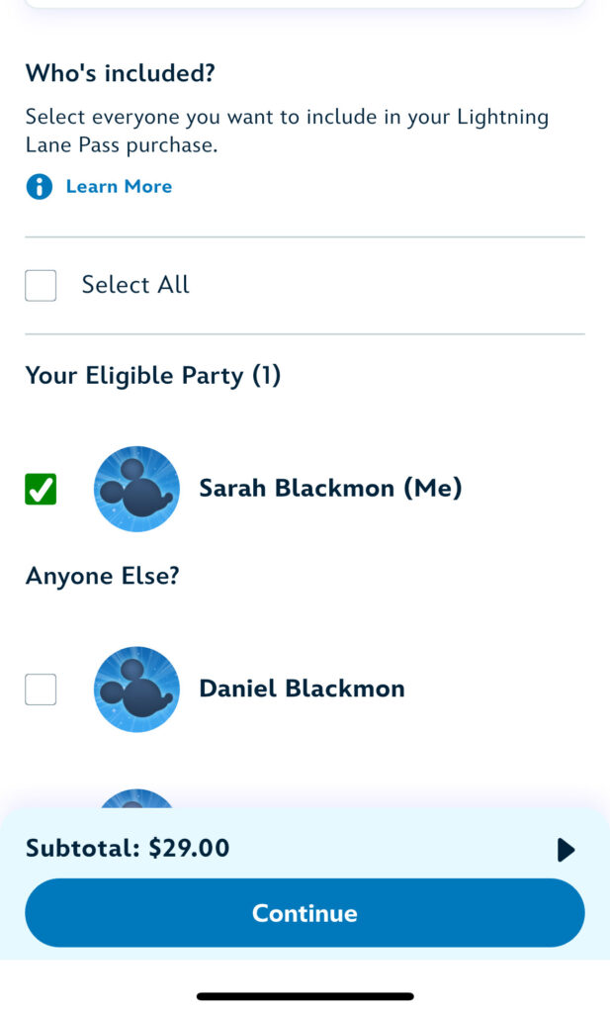Tap the Who's included? heading
The image size is (610, 1013).
coord(121,73)
